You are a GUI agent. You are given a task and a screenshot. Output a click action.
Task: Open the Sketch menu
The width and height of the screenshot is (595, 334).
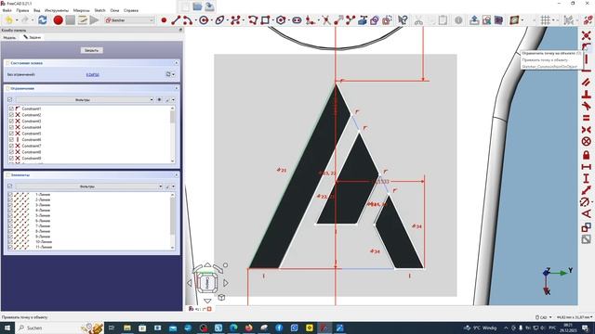(x=99, y=10)
